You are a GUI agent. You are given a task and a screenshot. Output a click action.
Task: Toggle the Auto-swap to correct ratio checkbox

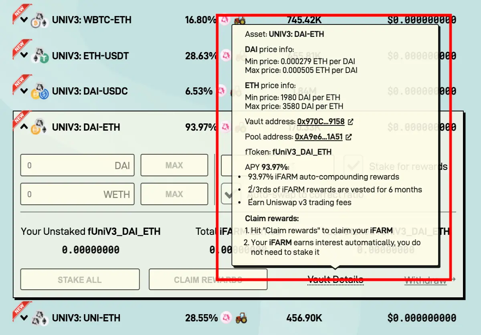coord(230,194)
